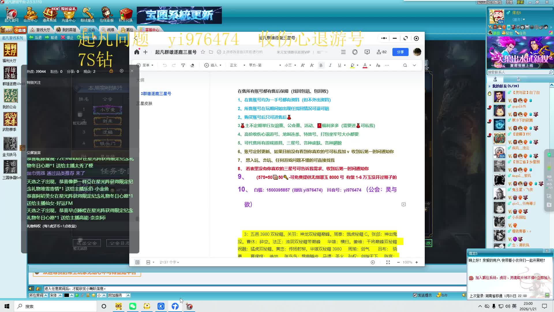
Task: Increase font size with A+ icon
Action: [303, 65]
